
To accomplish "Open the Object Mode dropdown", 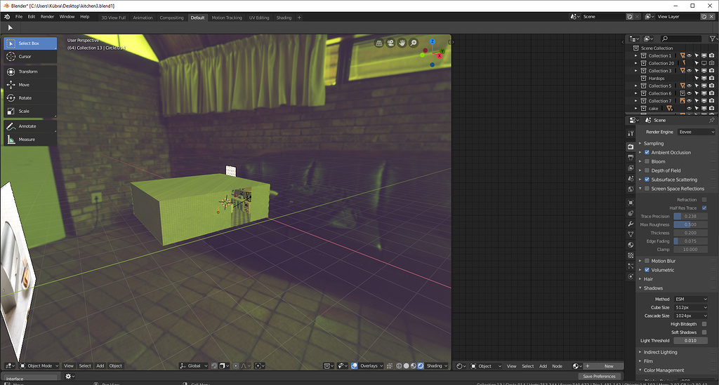I will [39, 366].
